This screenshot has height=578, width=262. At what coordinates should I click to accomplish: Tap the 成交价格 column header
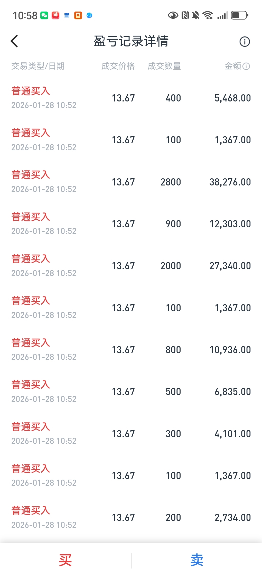118,66
